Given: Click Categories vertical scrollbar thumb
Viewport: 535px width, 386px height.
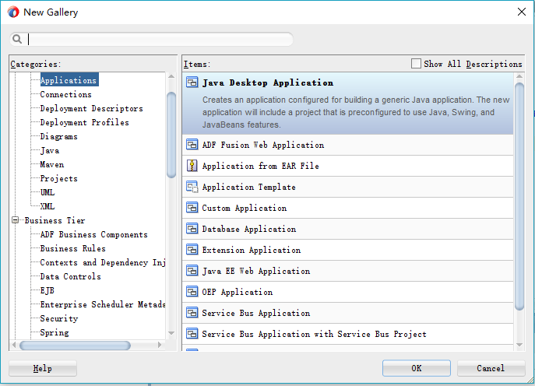Looking at the screenshot, I should coord(171,135).
